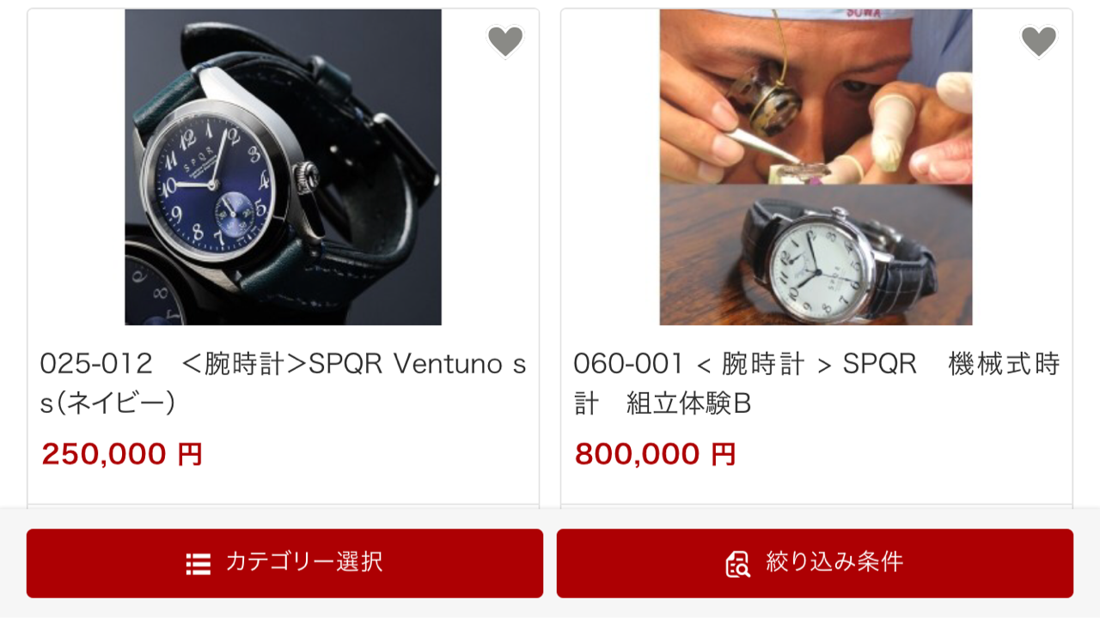Click the search-document icon on the filter button
Screen dimensions: 1100x618
click(737, 564)
